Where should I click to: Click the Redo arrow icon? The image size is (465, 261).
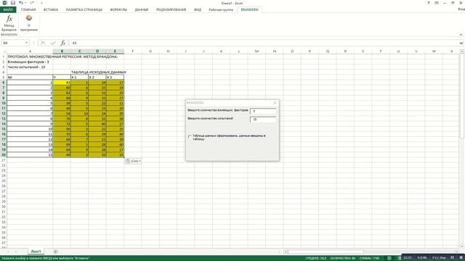tap(32, 3)
